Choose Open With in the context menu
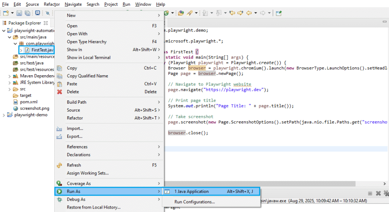389x212 pixels. [109, 34]
